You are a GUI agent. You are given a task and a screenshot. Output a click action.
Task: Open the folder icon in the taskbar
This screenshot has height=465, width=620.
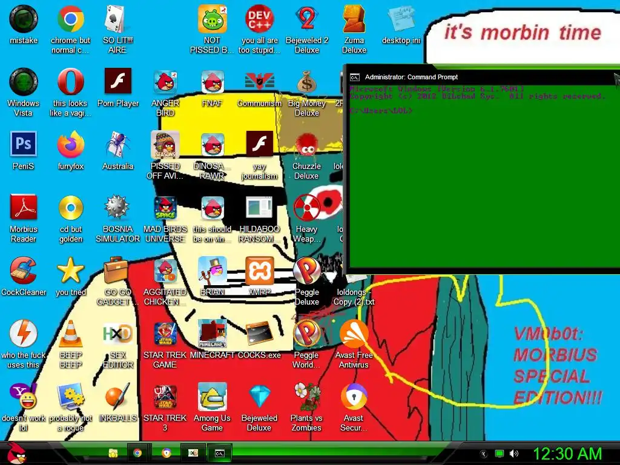(113, 453)
